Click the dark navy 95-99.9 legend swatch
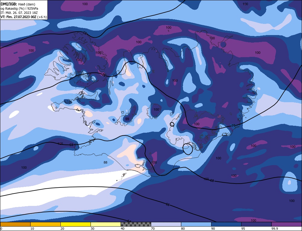 tap(256, 224)
